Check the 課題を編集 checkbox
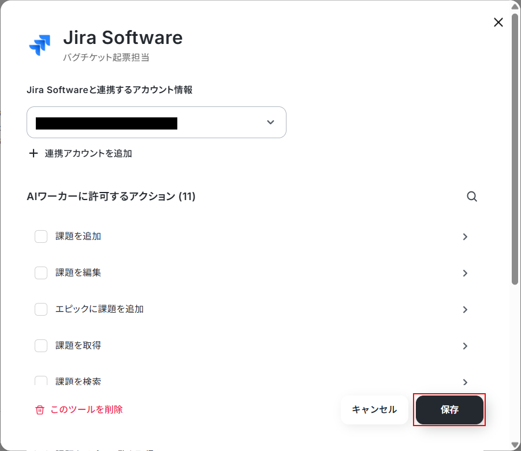Screen dimensions: 521x451 [41, 273]
